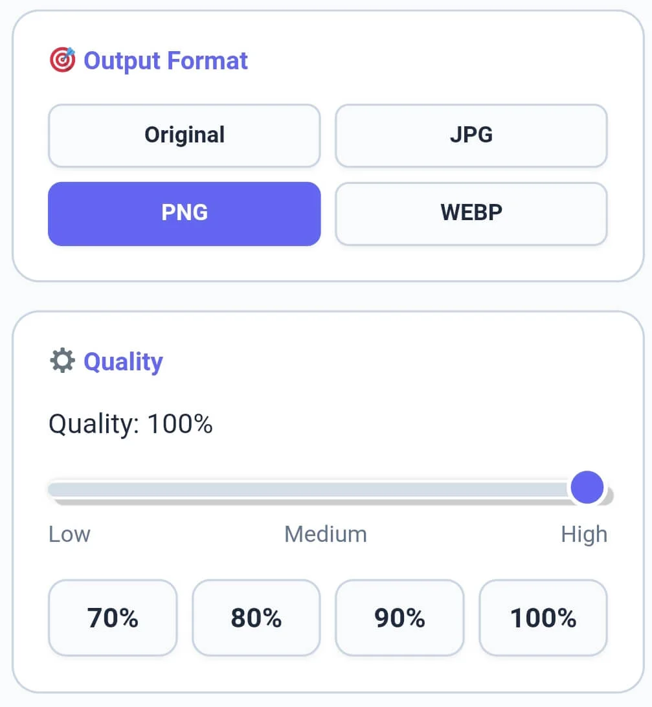Choose the 80% quality preset
This screenshot has width=652, height=707.
[x=256, y=617]
